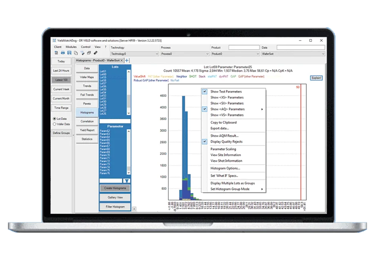The image size is (375, 260).
Task: Toggle Display Quality Rejects checkmark
Action: pyautogui.click(x=205, y=142)
